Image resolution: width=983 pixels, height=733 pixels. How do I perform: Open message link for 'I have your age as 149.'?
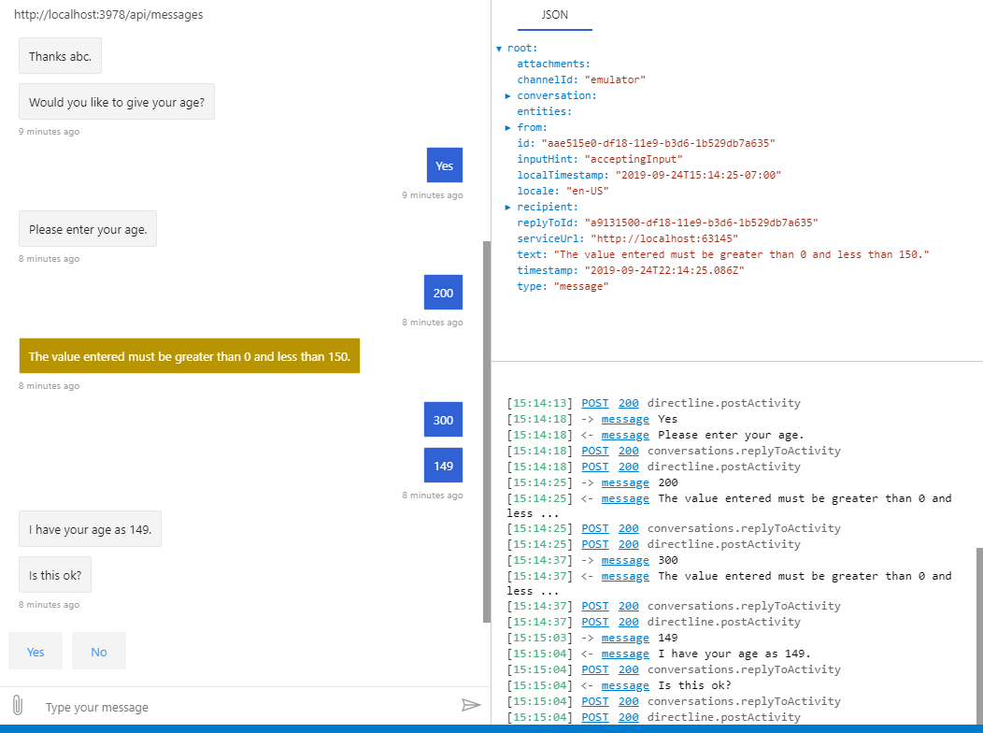(625, 654)
